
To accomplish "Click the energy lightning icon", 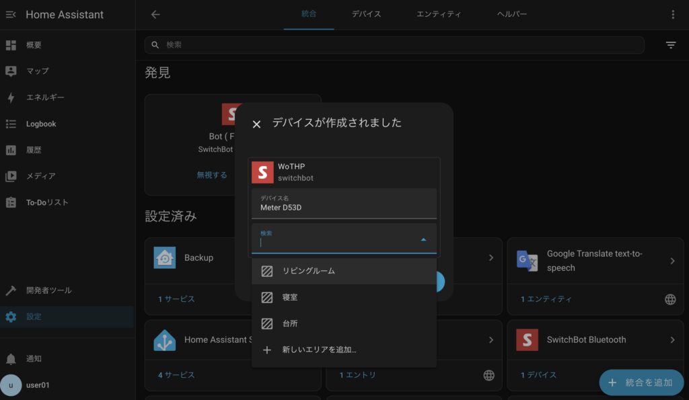I will 11,97.
